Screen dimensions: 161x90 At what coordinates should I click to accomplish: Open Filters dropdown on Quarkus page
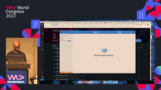tap(56, 46)
